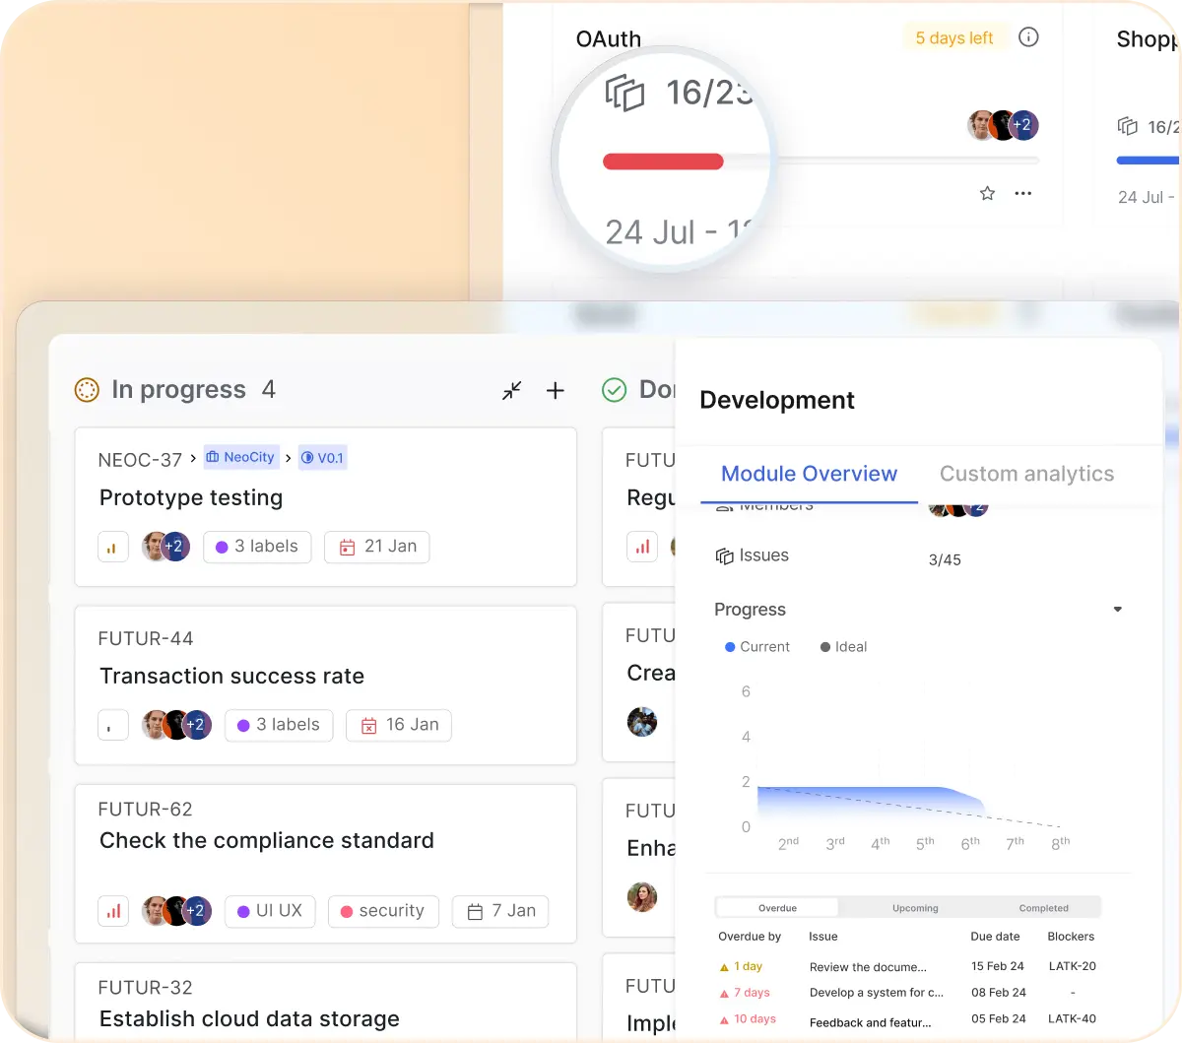Open the 21 Jan due date picker
This screenshot has height=1043, width=1182.
(377, 547)
